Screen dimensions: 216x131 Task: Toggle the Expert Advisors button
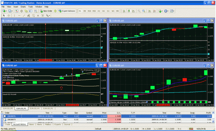click(67, 11)
